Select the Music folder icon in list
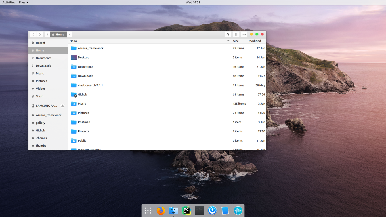The image size is (386, 217). [74, 104]
